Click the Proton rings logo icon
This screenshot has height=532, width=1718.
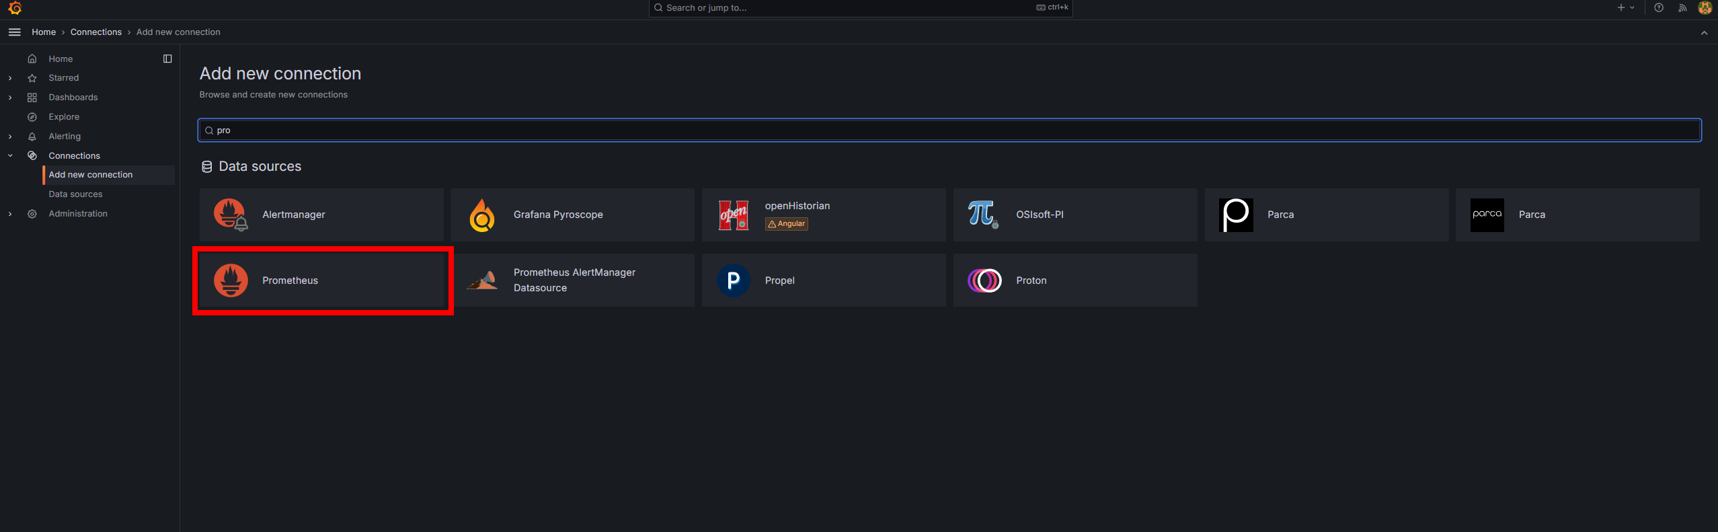point(984,280)
